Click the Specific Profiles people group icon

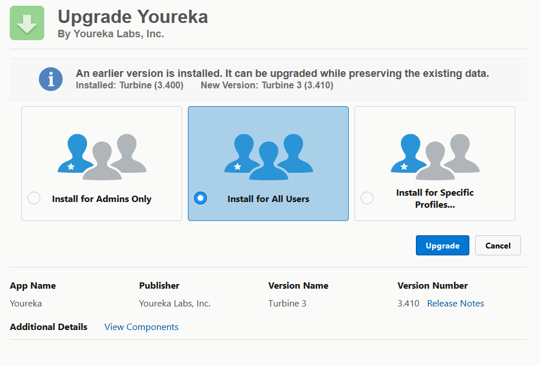[x=435, y=157]
